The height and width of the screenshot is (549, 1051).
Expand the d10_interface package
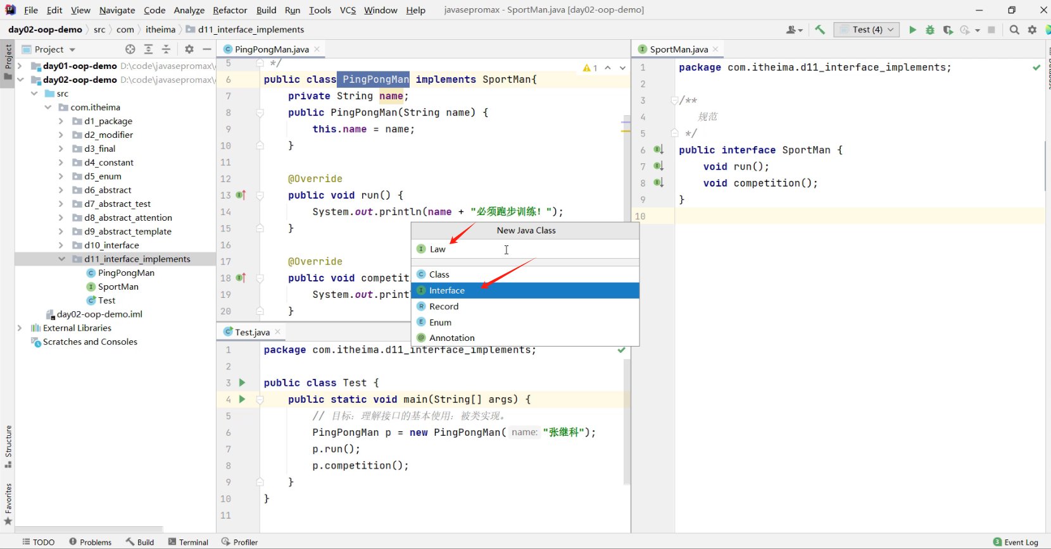click(x=61, y=245)
